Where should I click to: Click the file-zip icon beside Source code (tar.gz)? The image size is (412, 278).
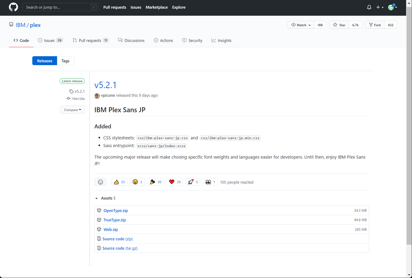click(x=99, y=248)
